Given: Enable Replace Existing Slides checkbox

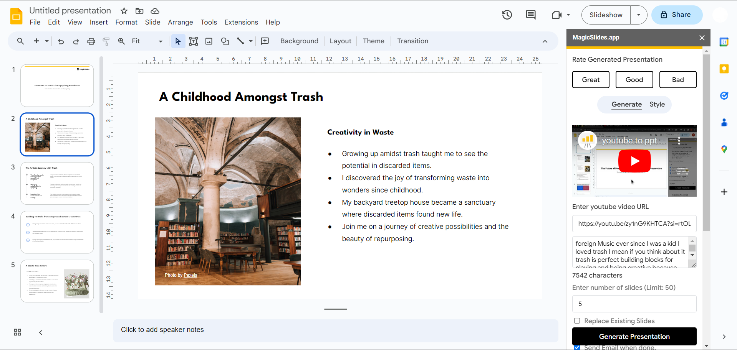Looking at the screenshot, I should click(577, 321).
